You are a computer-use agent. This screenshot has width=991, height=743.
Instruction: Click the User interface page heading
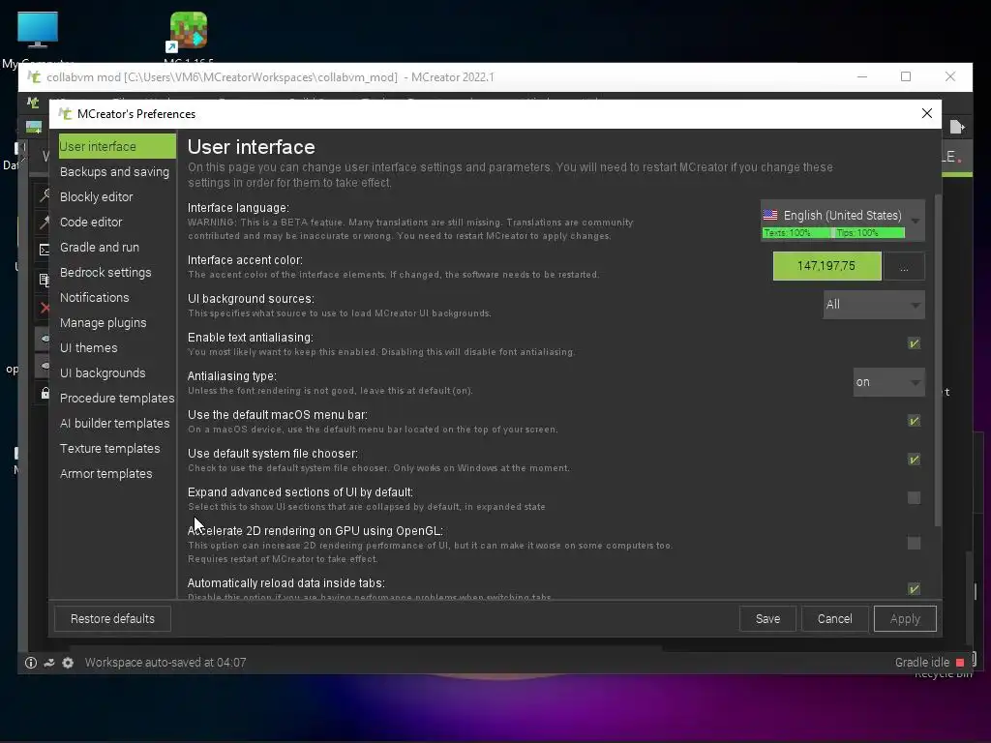(x=252, y=147)
